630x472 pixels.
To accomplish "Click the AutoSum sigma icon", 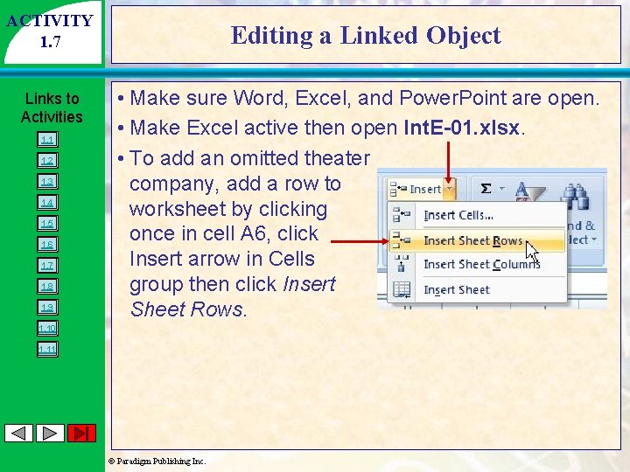I will [486, 188].
